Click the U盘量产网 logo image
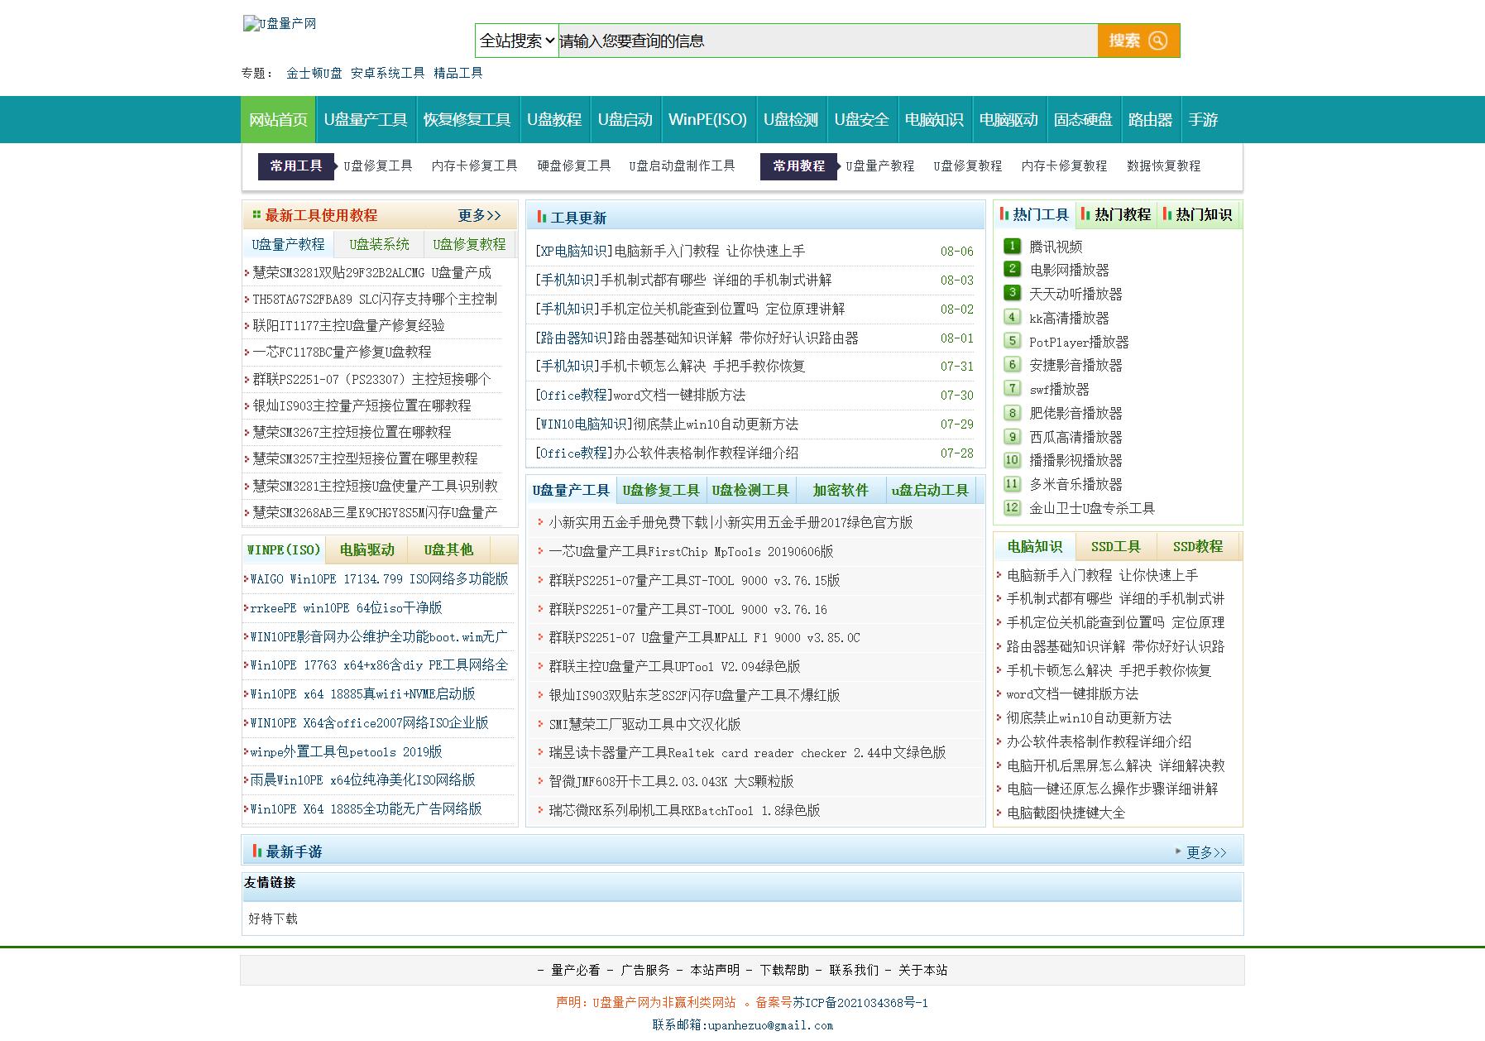Image resolution: width=1485 pixels, height=1041 pixels. pos(280,23)
